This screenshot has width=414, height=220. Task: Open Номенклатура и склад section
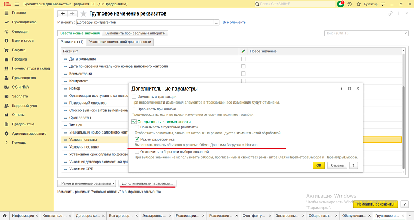tap(31, 68)
